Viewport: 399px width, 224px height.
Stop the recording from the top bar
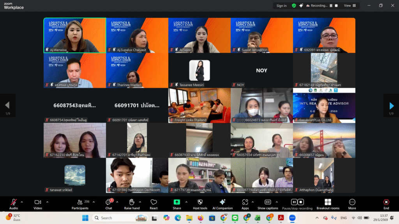[x=336, y=5]
